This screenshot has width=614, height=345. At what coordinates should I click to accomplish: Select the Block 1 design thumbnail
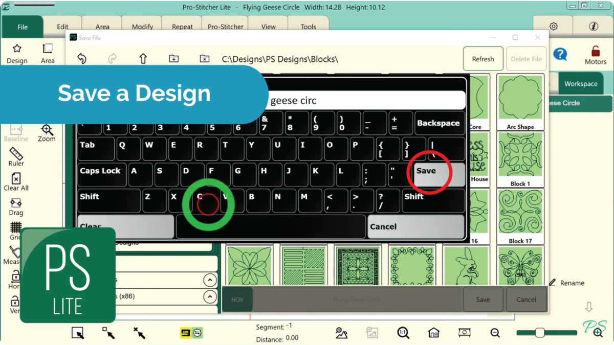tap(520, 159)
